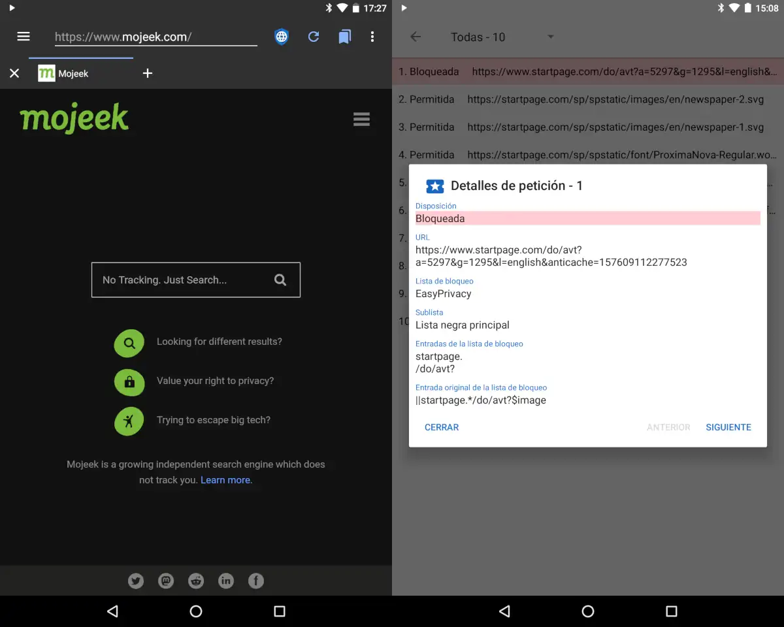Open Mojeek site hamburger menu
Image resolution: width=784 pixels, height=627 pixels.
point(361,119)
